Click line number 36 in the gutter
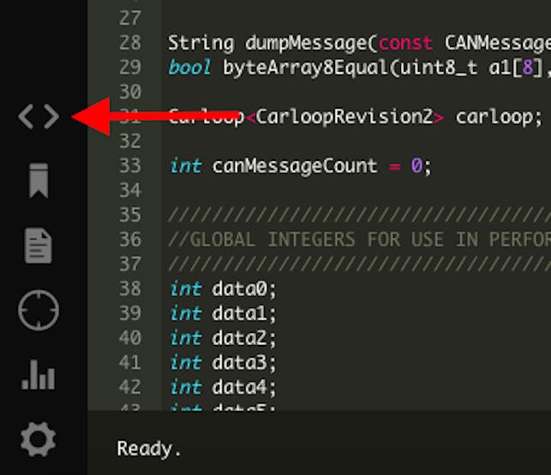 pos(129,240)
